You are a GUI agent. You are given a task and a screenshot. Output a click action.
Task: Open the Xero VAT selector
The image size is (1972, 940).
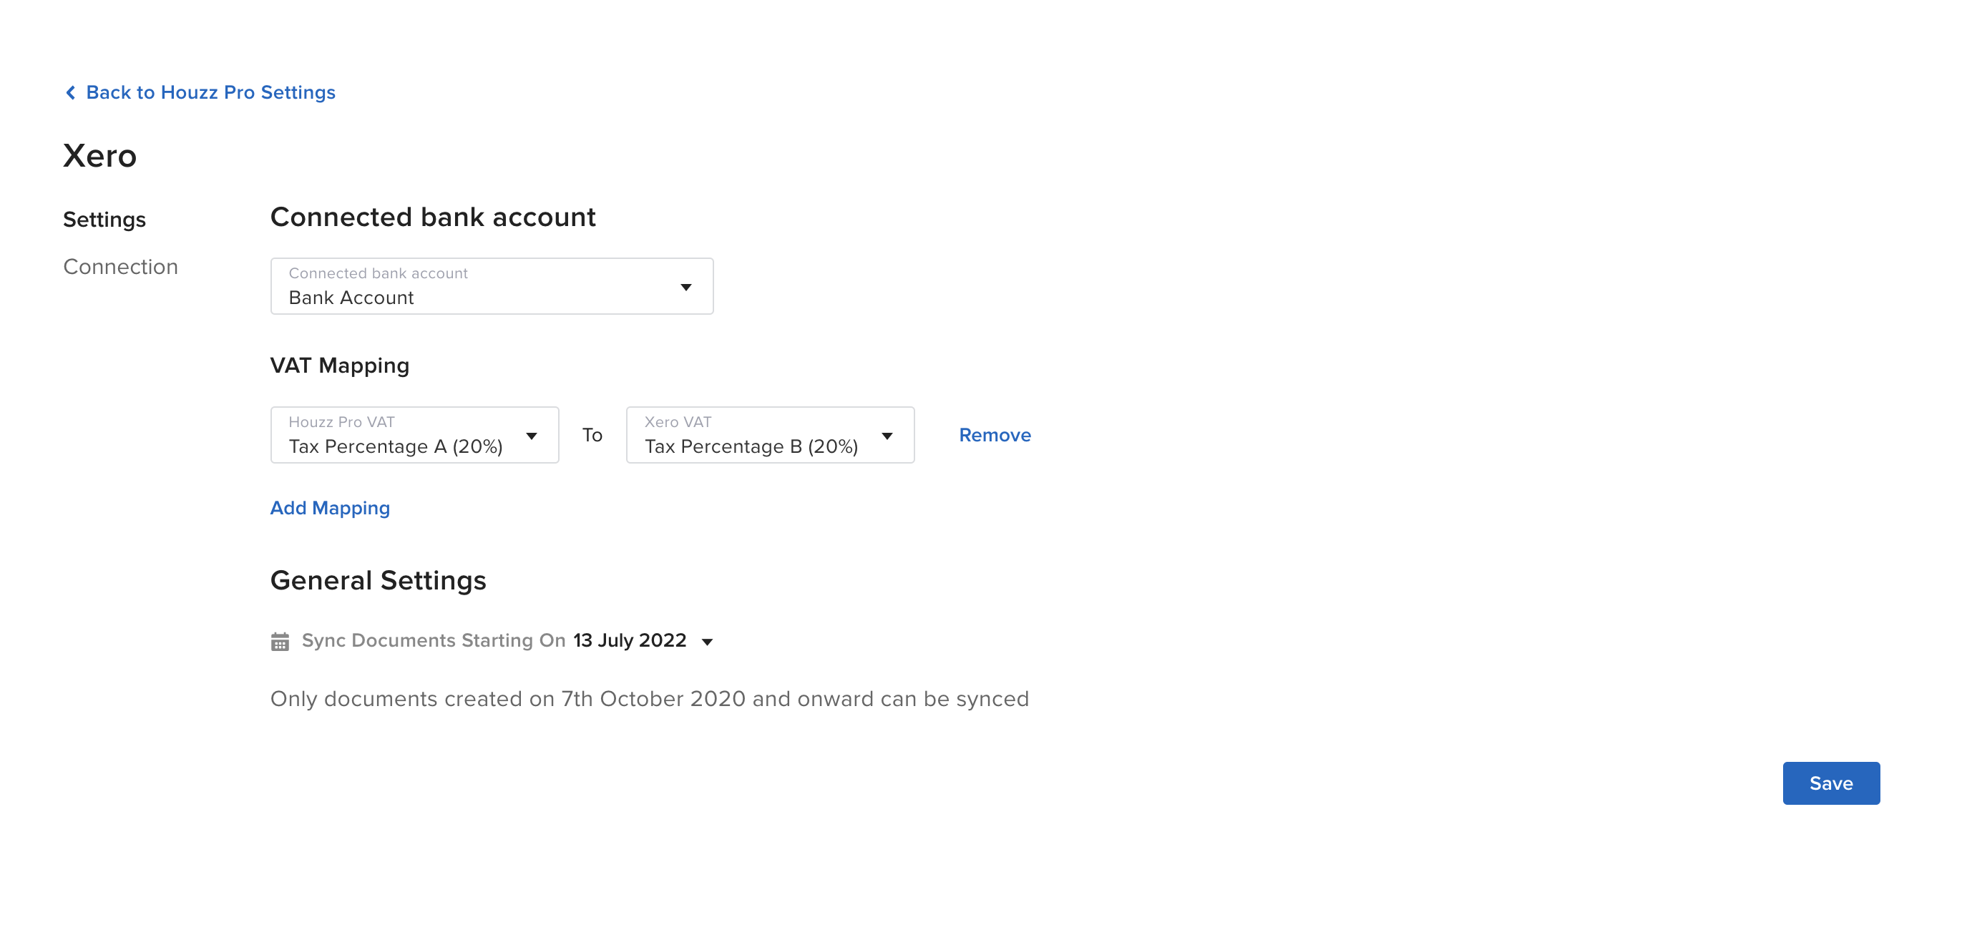[769, 435]
